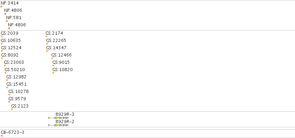Open the 8929R-3 label

[x=65, y=114]
